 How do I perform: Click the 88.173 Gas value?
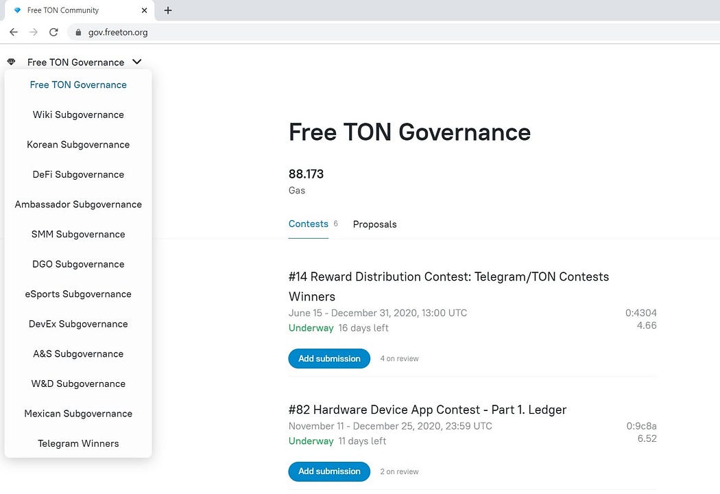tap(306, 174)
